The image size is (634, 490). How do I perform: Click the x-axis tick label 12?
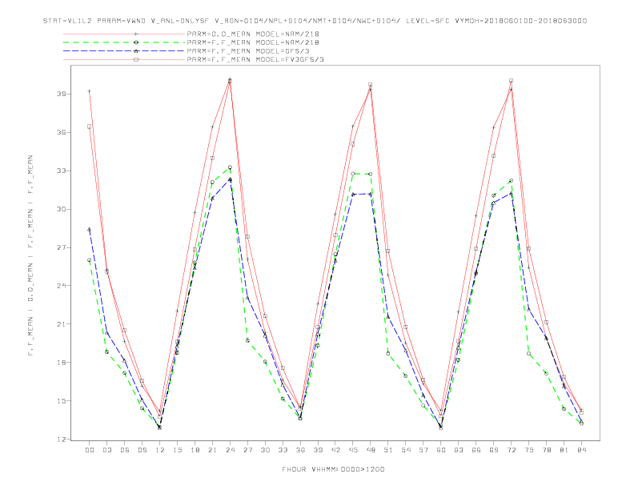[160, 450]
